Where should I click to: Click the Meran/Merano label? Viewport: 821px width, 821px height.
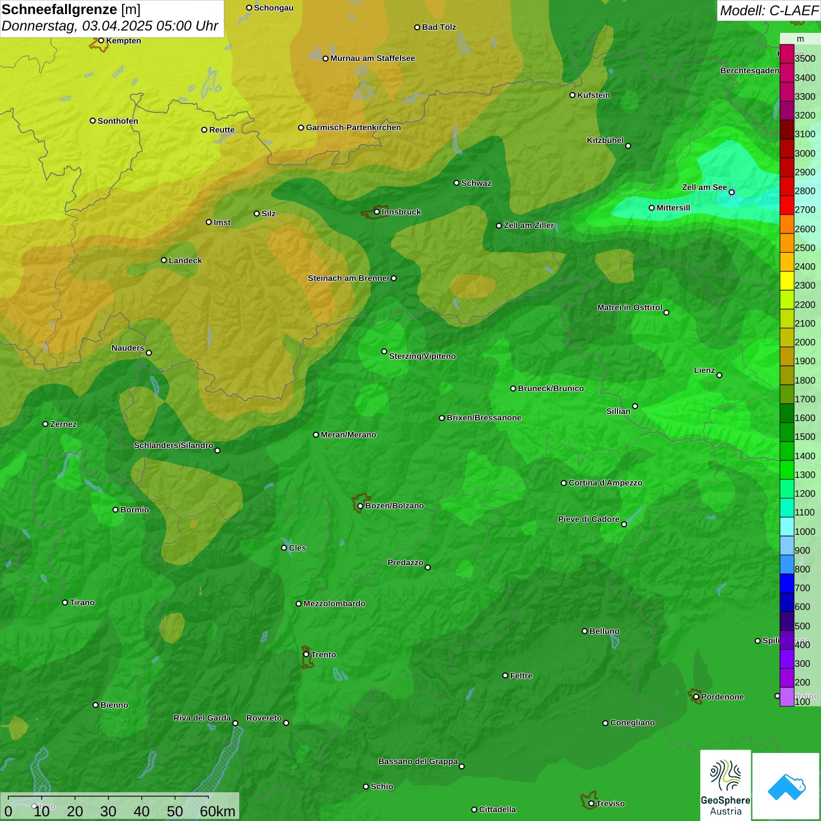pyautogui.click(x=349, y=435)
